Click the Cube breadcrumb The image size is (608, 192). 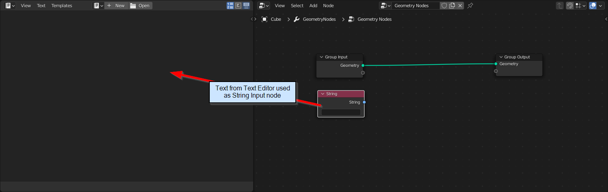tap(276, 19)
